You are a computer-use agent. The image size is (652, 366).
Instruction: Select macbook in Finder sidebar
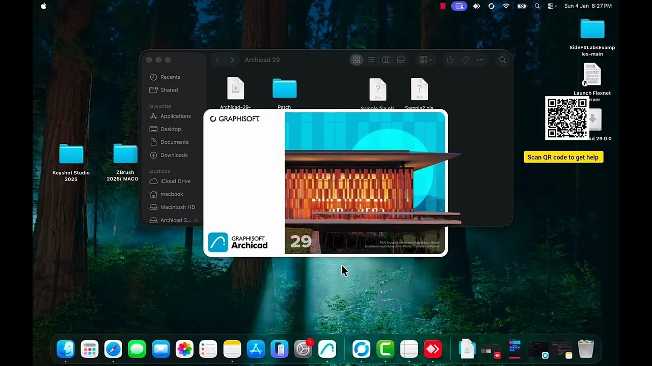click(172, 194)
